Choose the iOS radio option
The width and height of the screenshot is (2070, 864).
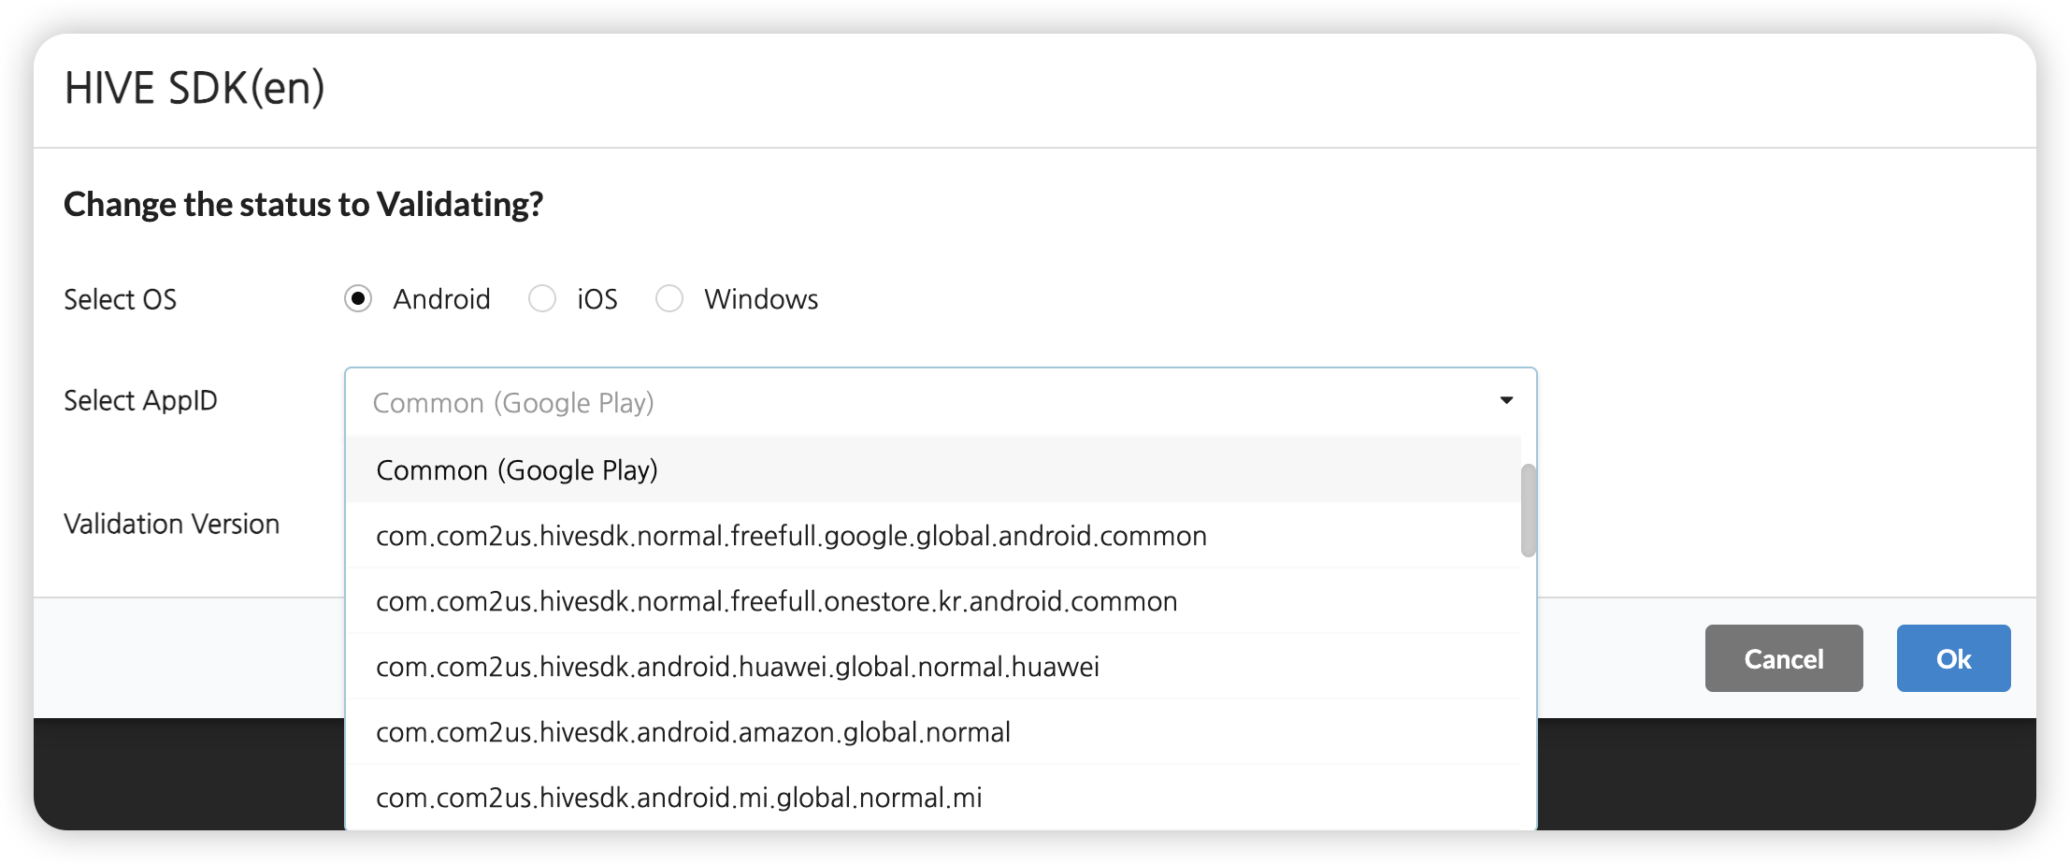coord(542,299)
